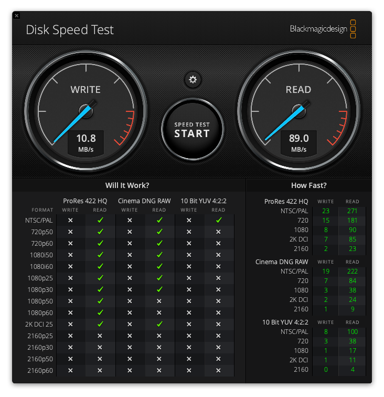Image resolution: width=384 pixels, height=397 pixels.
Task: Click the 2160p60 format row label
Action: coord(40,371)
